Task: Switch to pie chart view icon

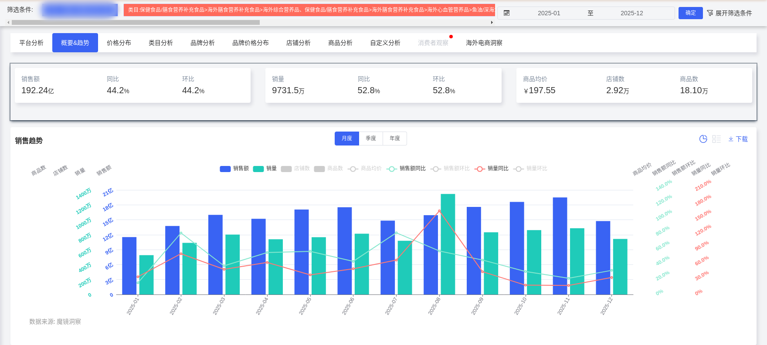Action: (x=703, y=139)
